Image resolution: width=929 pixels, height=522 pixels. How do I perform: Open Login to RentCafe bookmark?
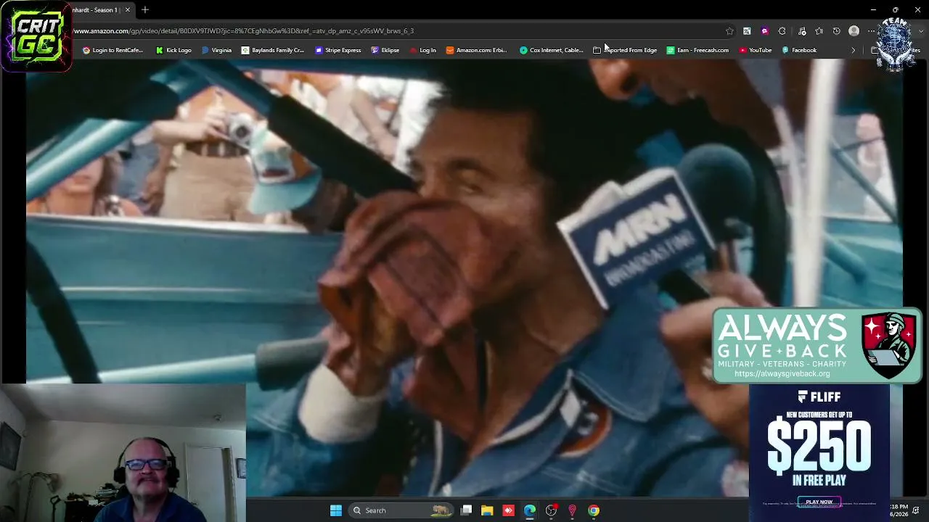coord(112,50)
